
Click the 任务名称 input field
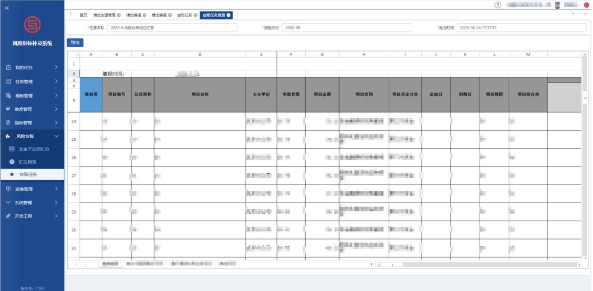(172, 28)
